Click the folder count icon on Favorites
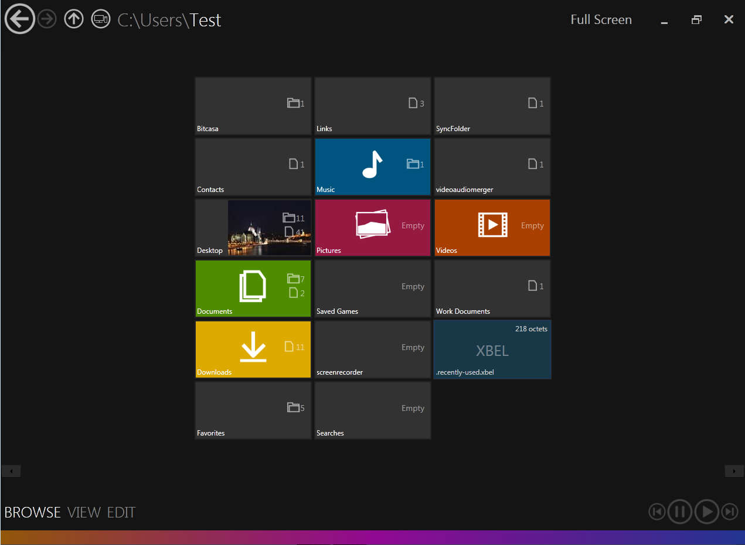Screen dimensions: 745x545 (293, 407)
